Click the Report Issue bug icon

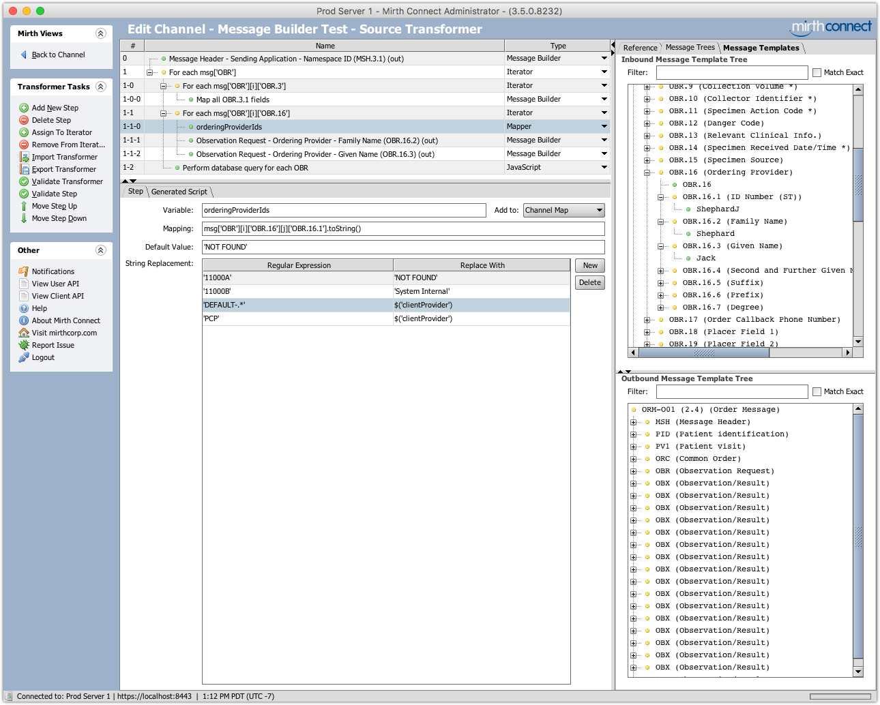[x=24, y=345]
